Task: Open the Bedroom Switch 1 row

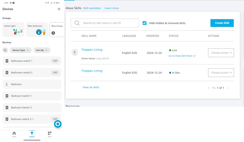Action: click(32, 96)
